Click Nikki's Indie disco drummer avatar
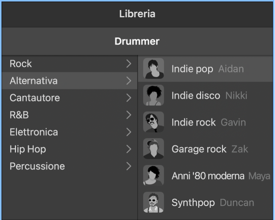The height and width of the screenshot is (220, 275). 153,95
